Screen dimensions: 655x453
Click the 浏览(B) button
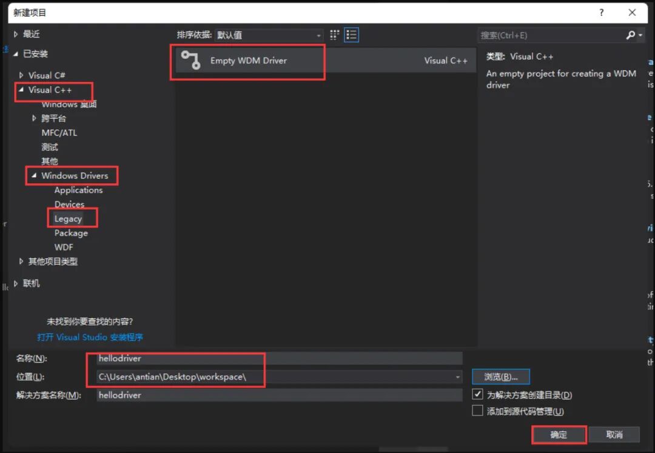(500, 376)
